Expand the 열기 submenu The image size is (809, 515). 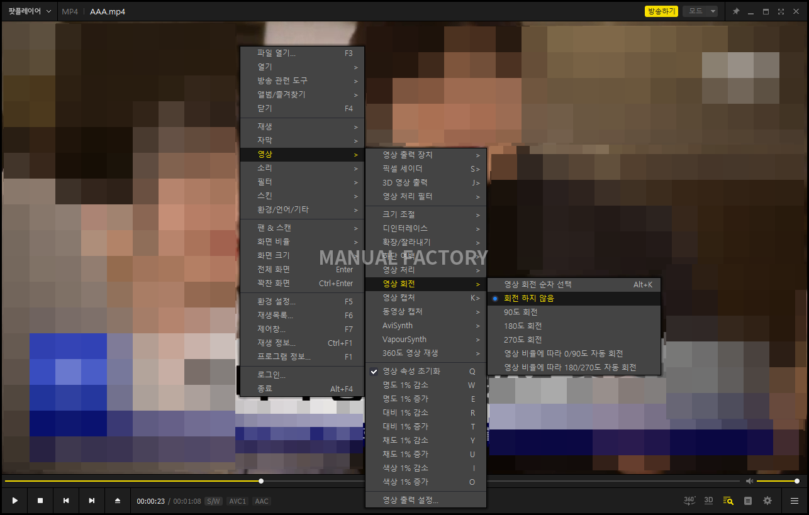302,67
